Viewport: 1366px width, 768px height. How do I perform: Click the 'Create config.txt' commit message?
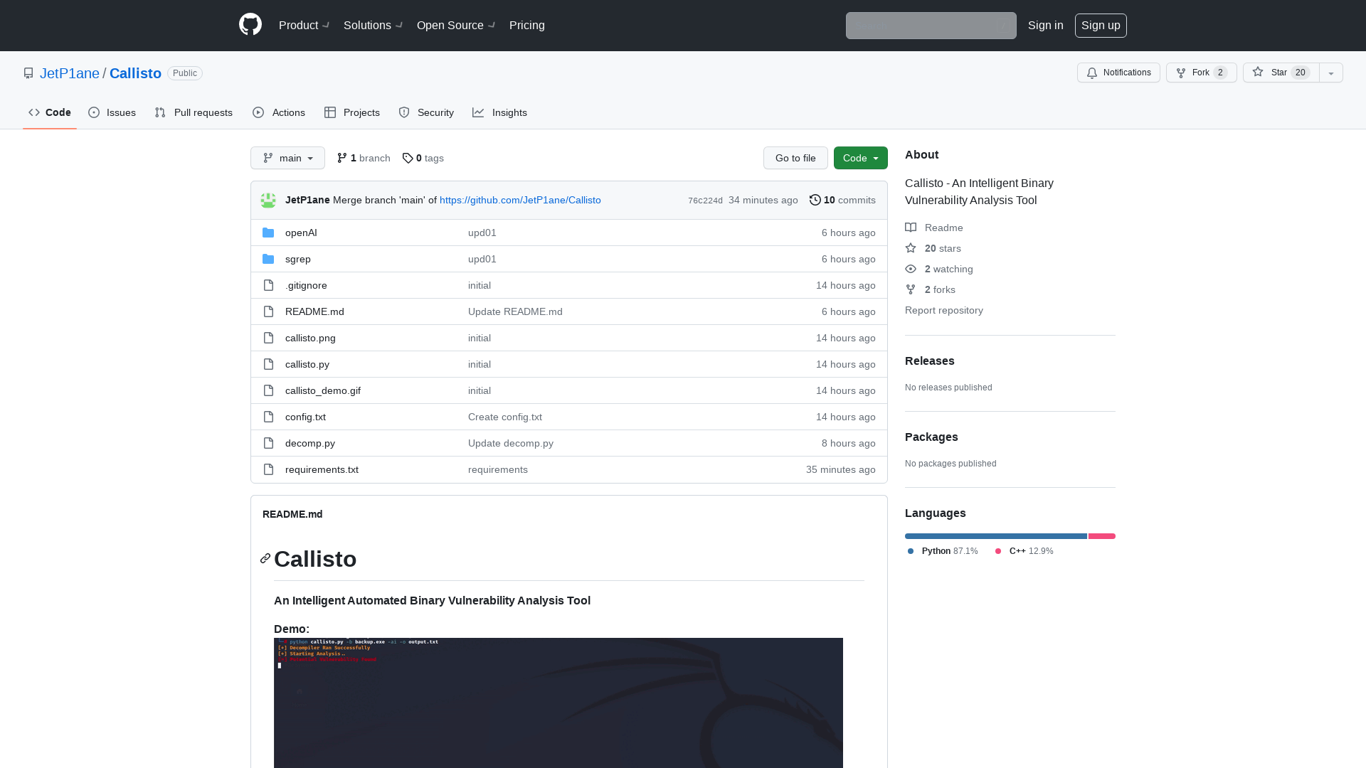click(x=505, y=417)
